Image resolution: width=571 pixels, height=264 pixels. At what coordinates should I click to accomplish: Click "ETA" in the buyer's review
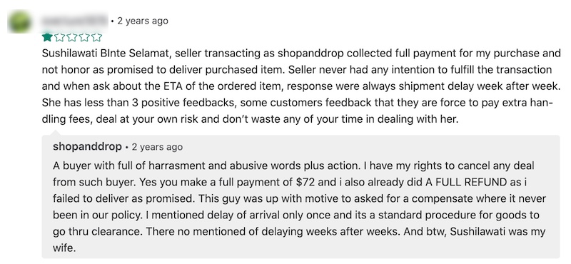(166, 86)
